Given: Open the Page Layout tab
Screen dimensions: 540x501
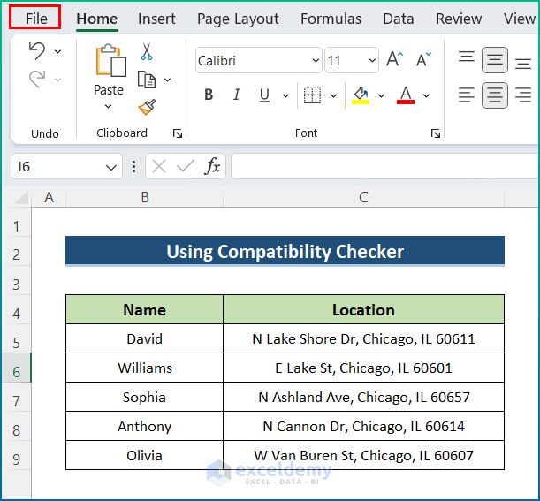Looking at the screenshot, I should [x=238, y=19].
